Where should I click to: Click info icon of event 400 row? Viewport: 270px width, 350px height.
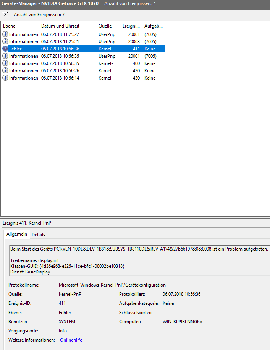coord(5,63)
